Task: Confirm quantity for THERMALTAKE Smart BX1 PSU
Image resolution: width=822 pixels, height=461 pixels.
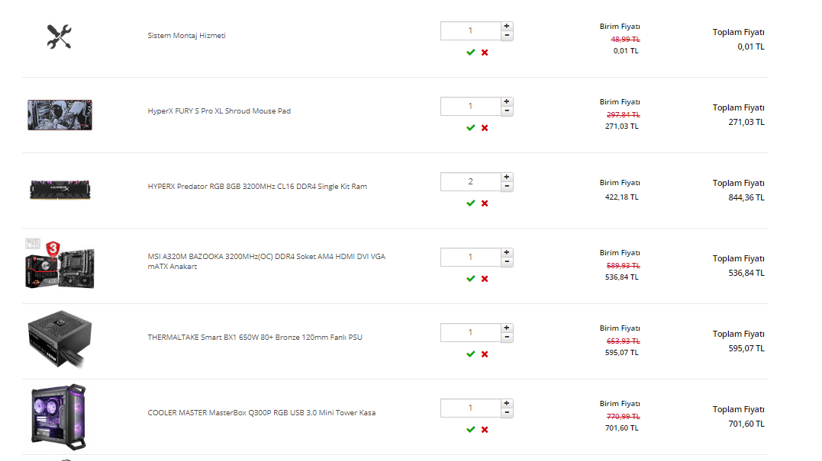Action: click(x=471, y=354)
